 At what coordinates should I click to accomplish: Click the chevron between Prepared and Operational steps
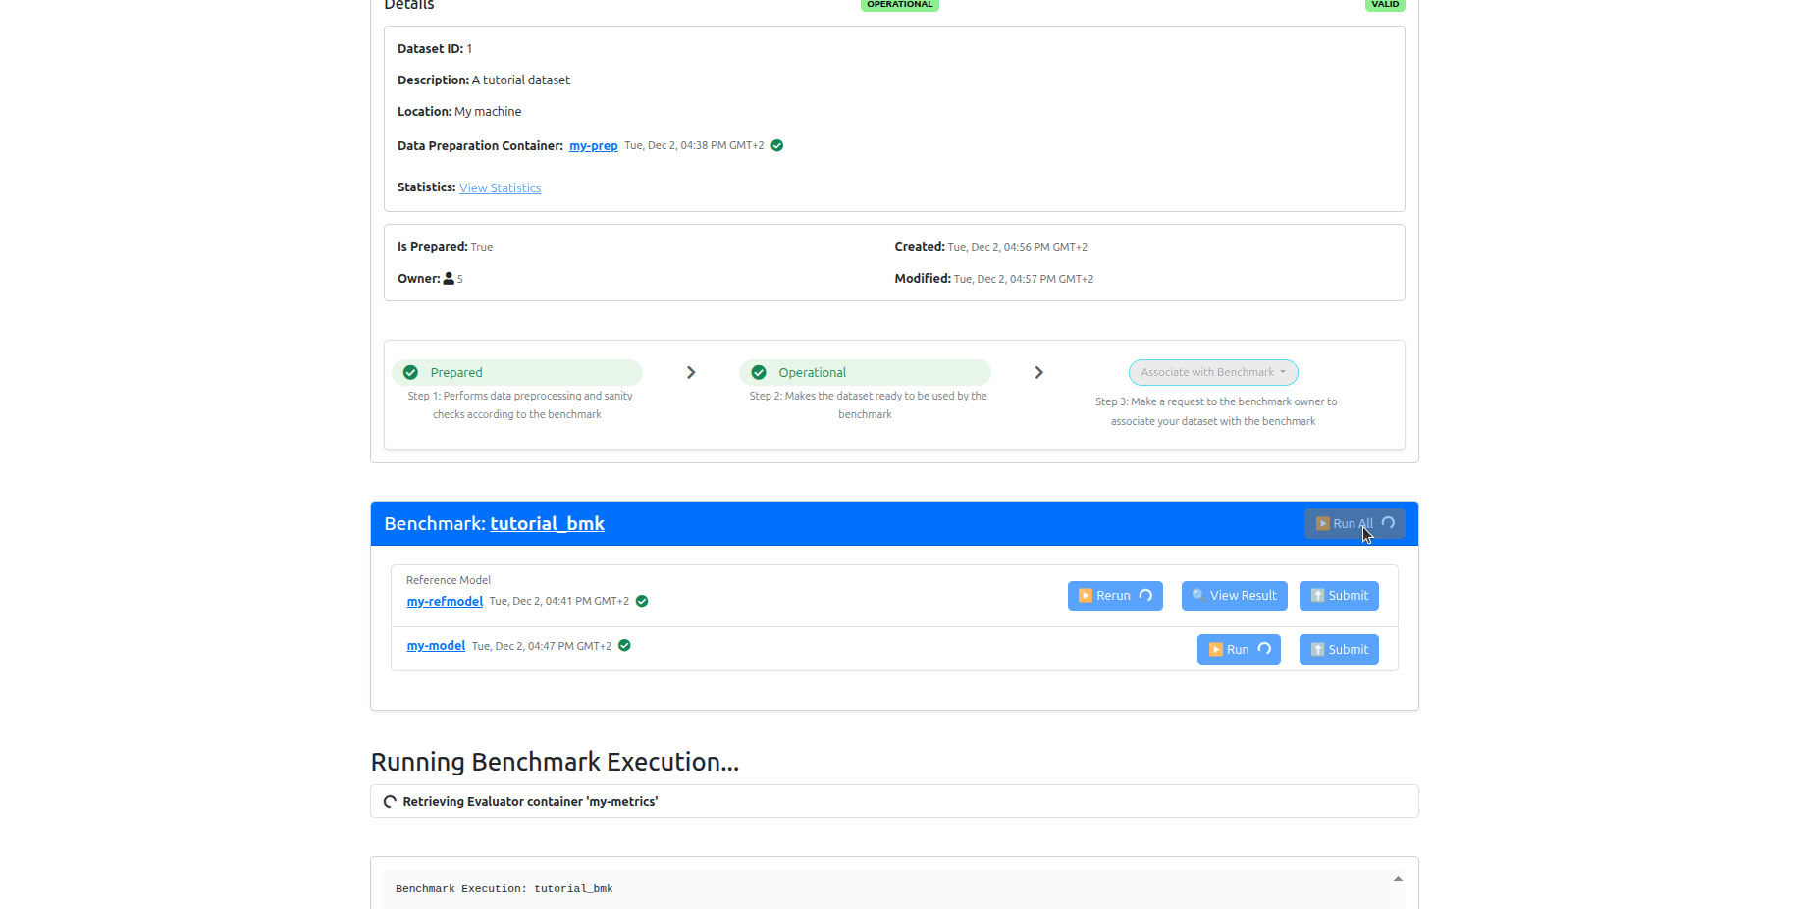tap(691, 372)
